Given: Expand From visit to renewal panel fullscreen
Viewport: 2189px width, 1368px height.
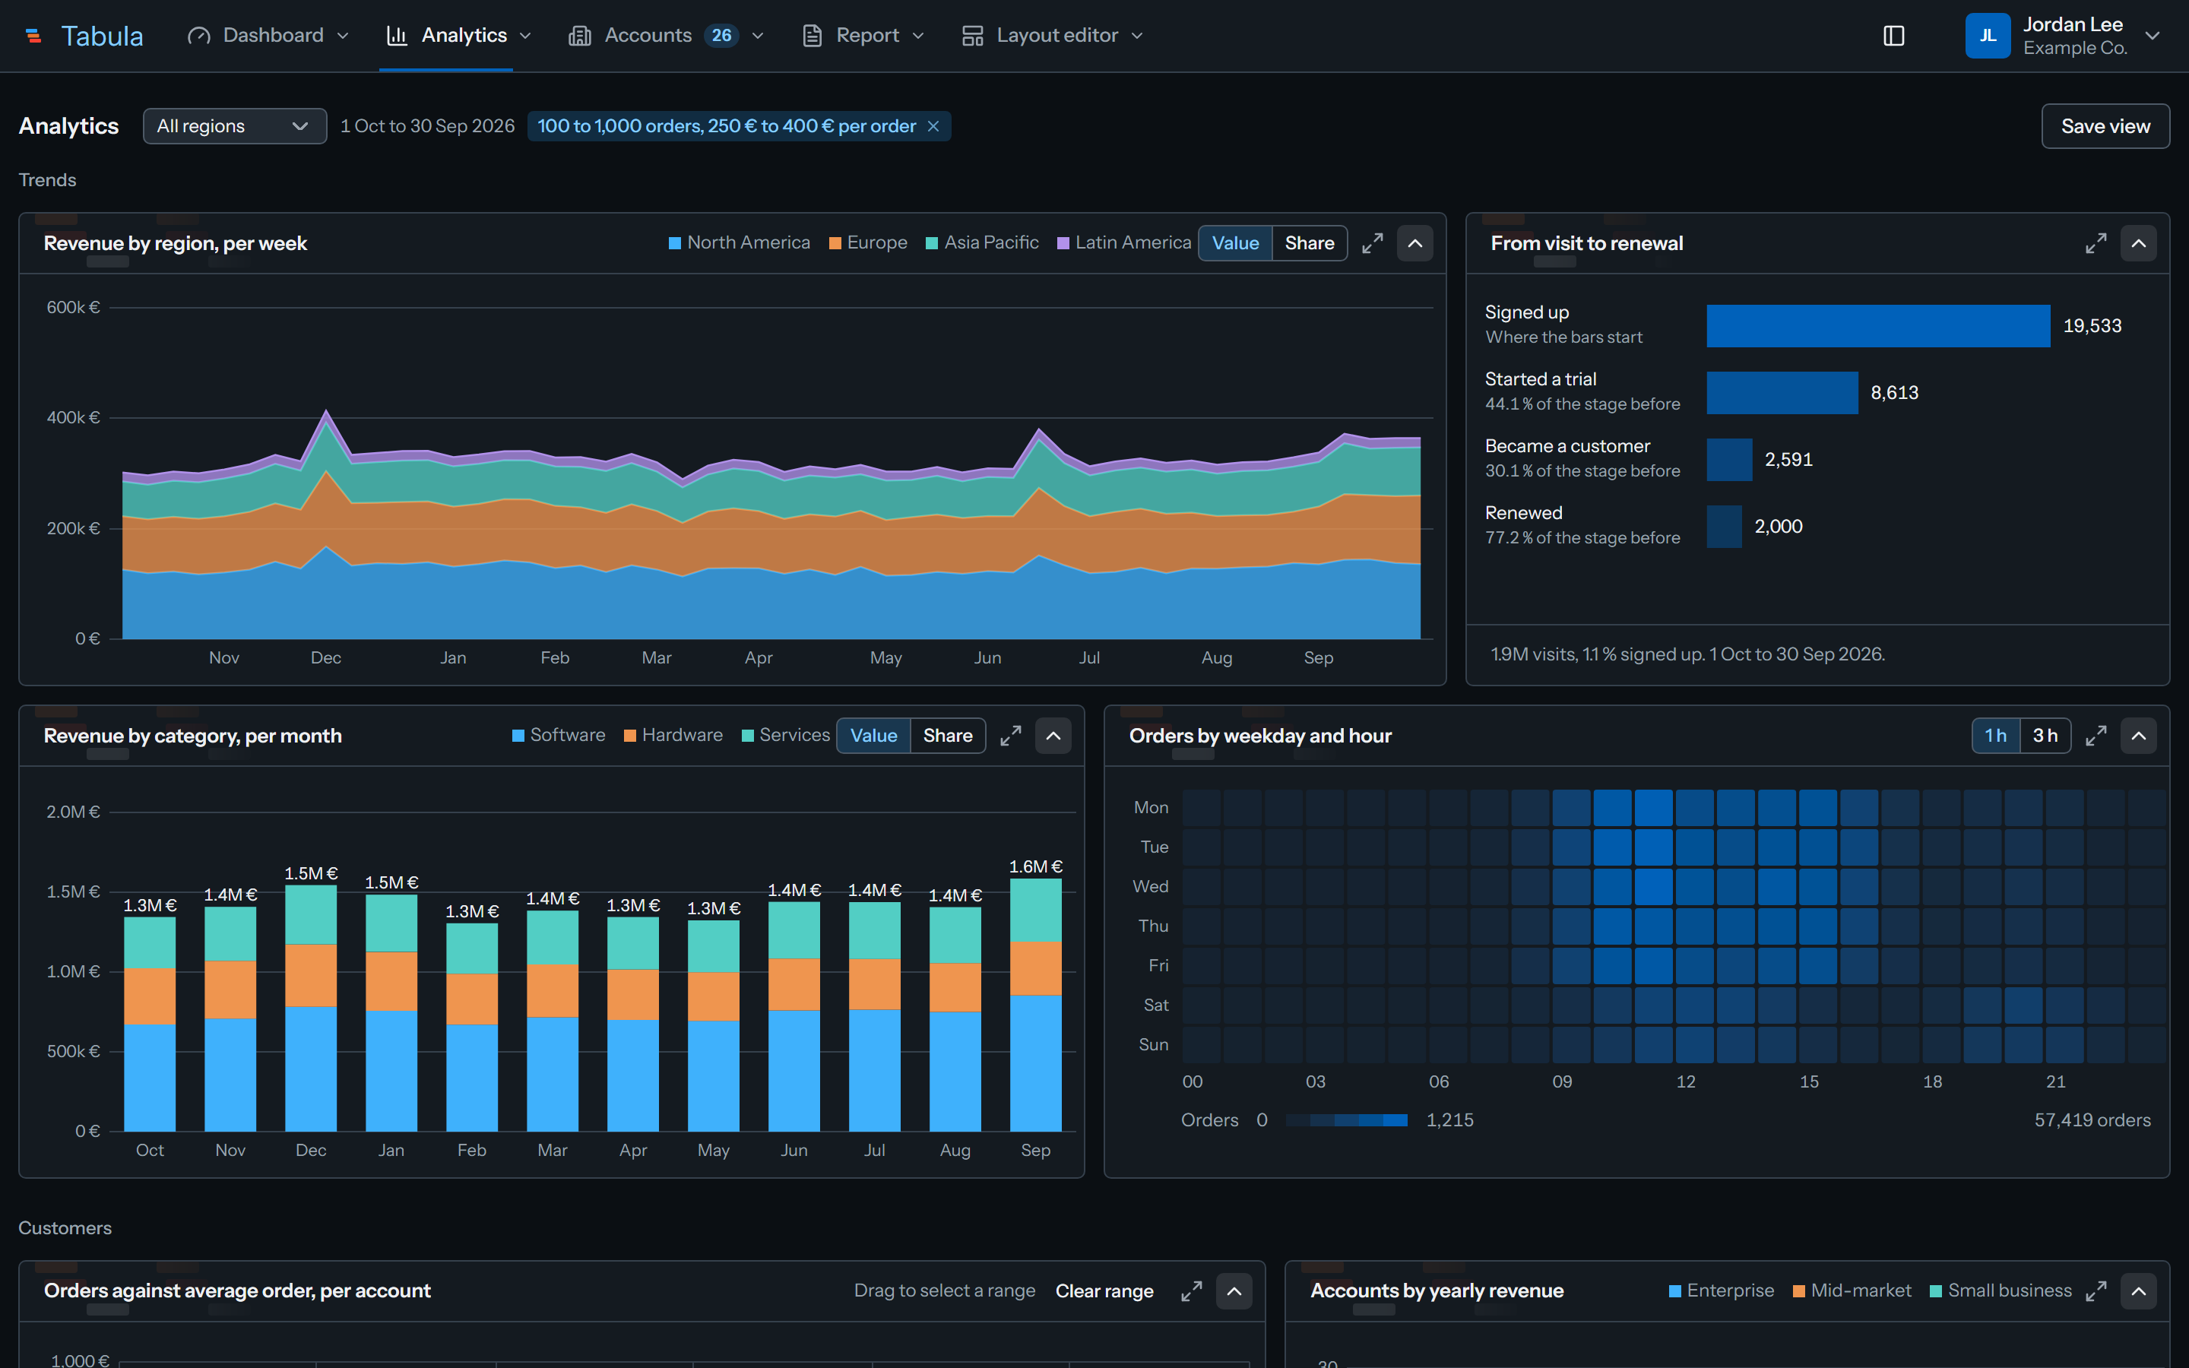Looking at the screenshot, I should [2096, 243].
